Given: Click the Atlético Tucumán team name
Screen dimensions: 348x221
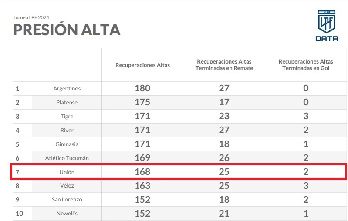Looking at the screenshot, I should pos(67,158).
